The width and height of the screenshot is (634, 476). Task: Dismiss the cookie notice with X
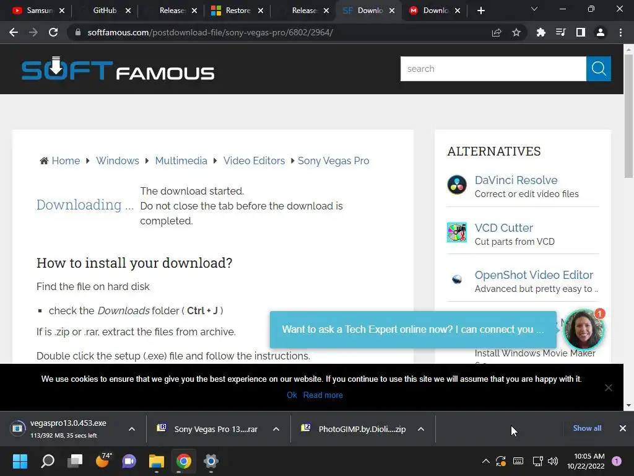point(609,388)
